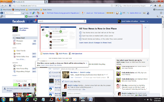This screenshot has height=102, width=164.
Task: Open the Chat (152) bar
Action: point(147,95)
